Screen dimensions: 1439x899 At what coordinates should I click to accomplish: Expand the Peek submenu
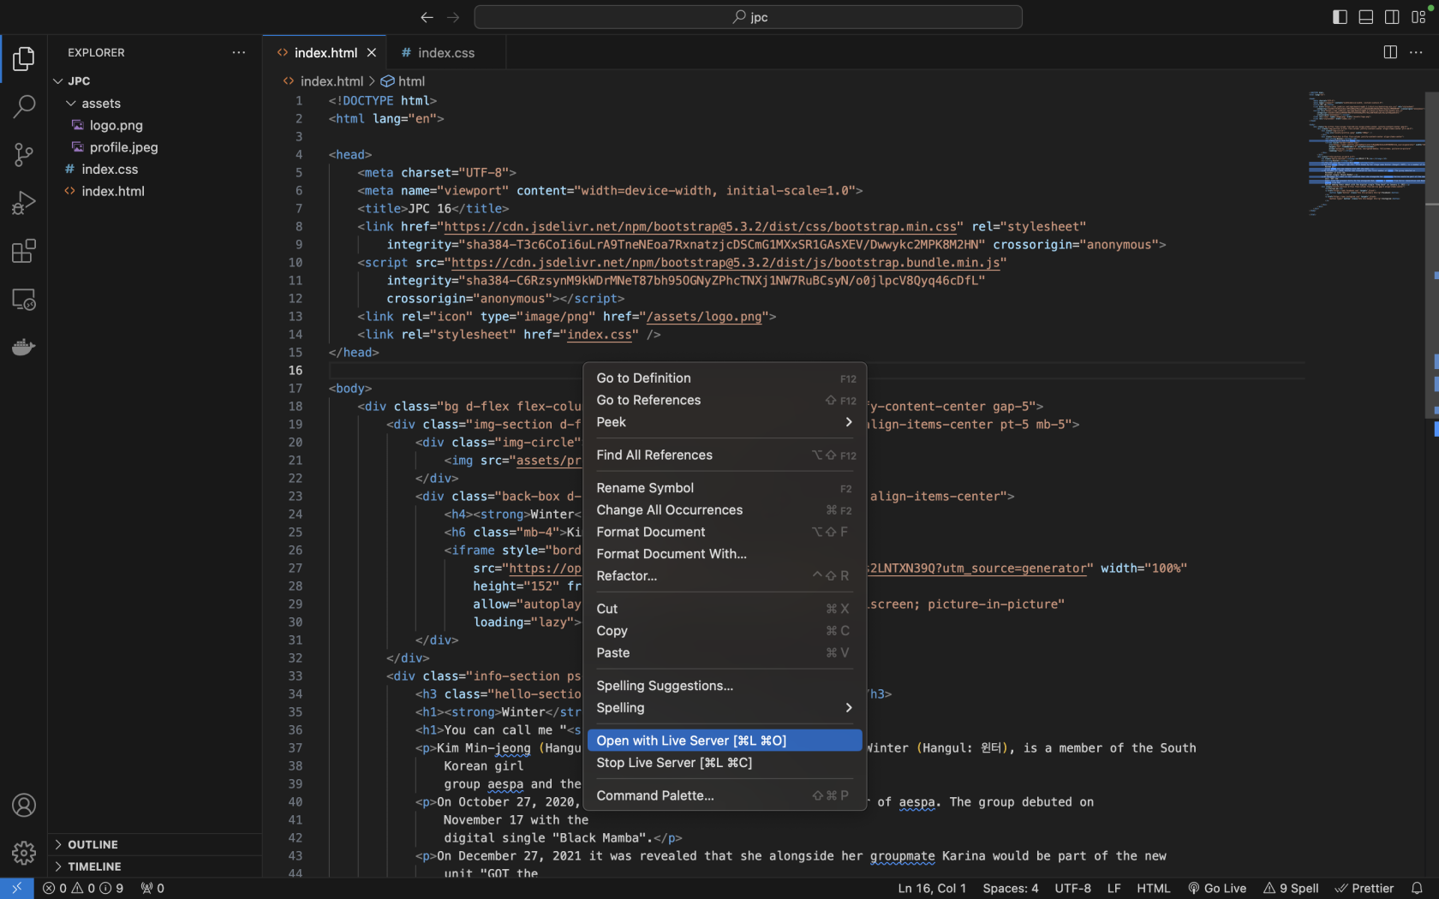point(725,422)
